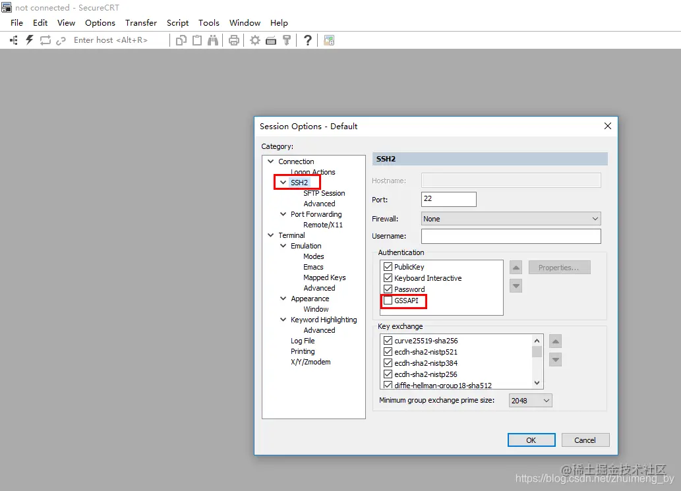The width and height of the screenshot is (681, 491).
Task: Open the Help menu
Action: tap(279, 22)
